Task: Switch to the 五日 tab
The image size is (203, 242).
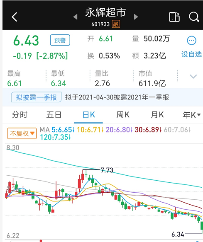Action: point(54,115)
